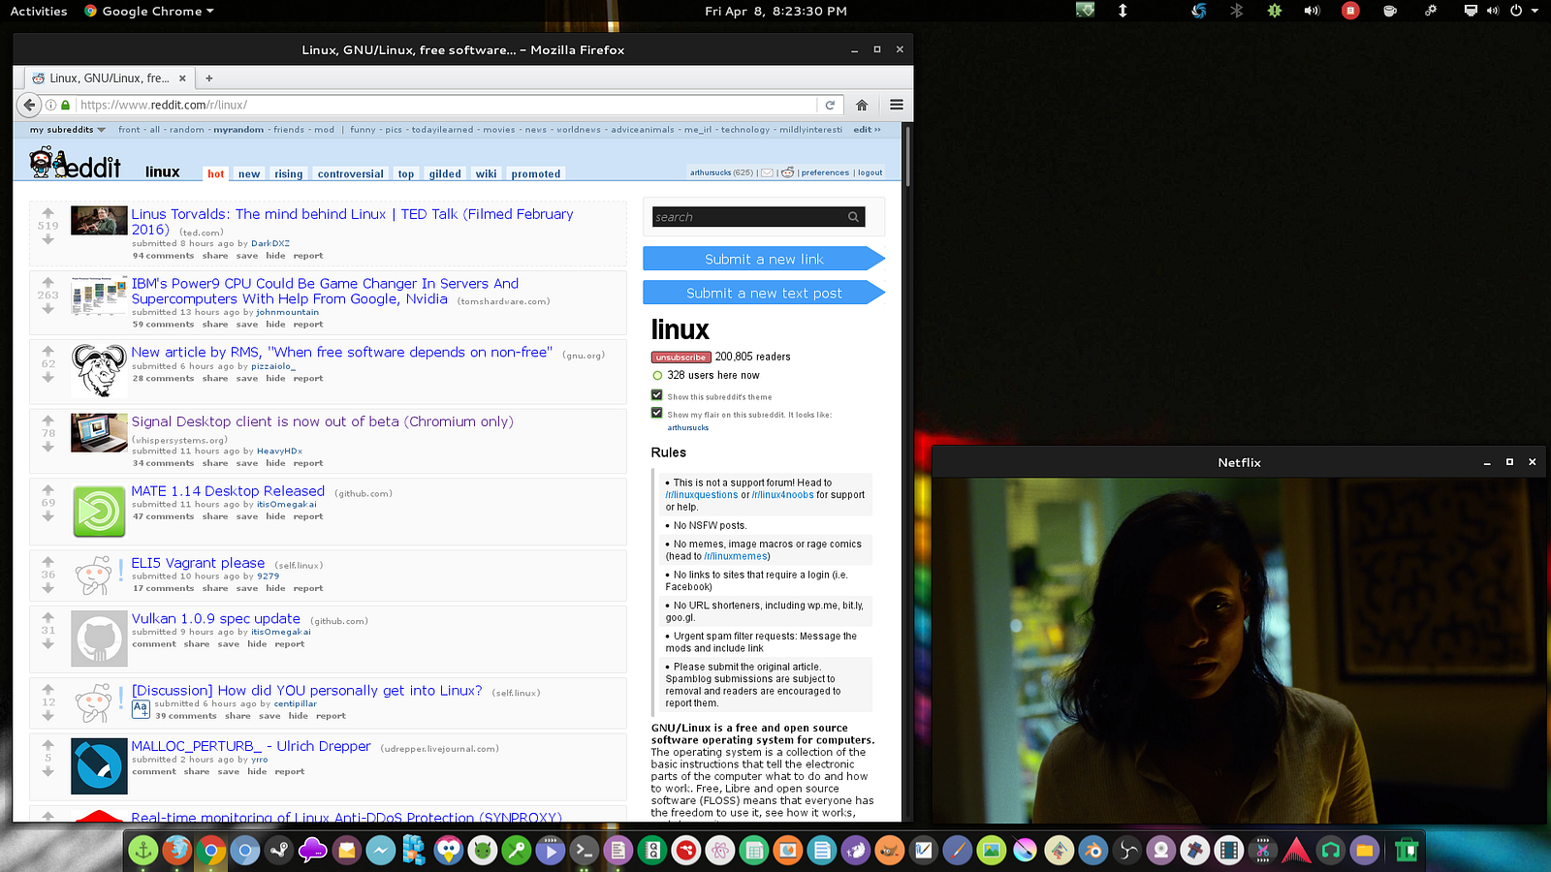The height and width of the screenshot is (872, 1551).
Task: Expand the "my subreddits" dropdown
Action: [67, 130]
